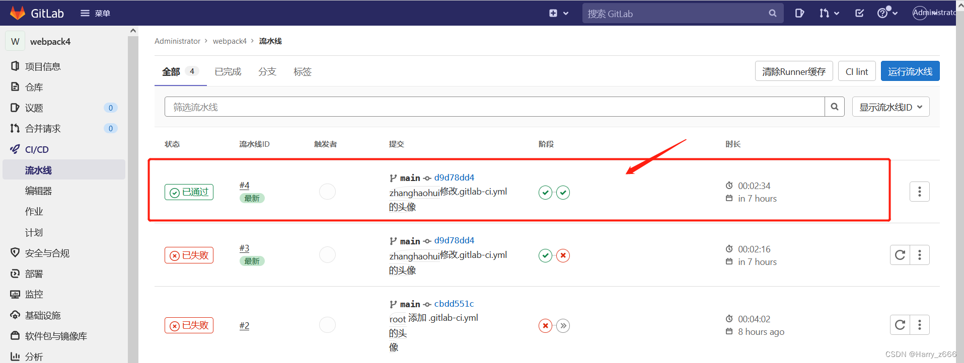Switch to the 全部 tab

coord(180,71)
